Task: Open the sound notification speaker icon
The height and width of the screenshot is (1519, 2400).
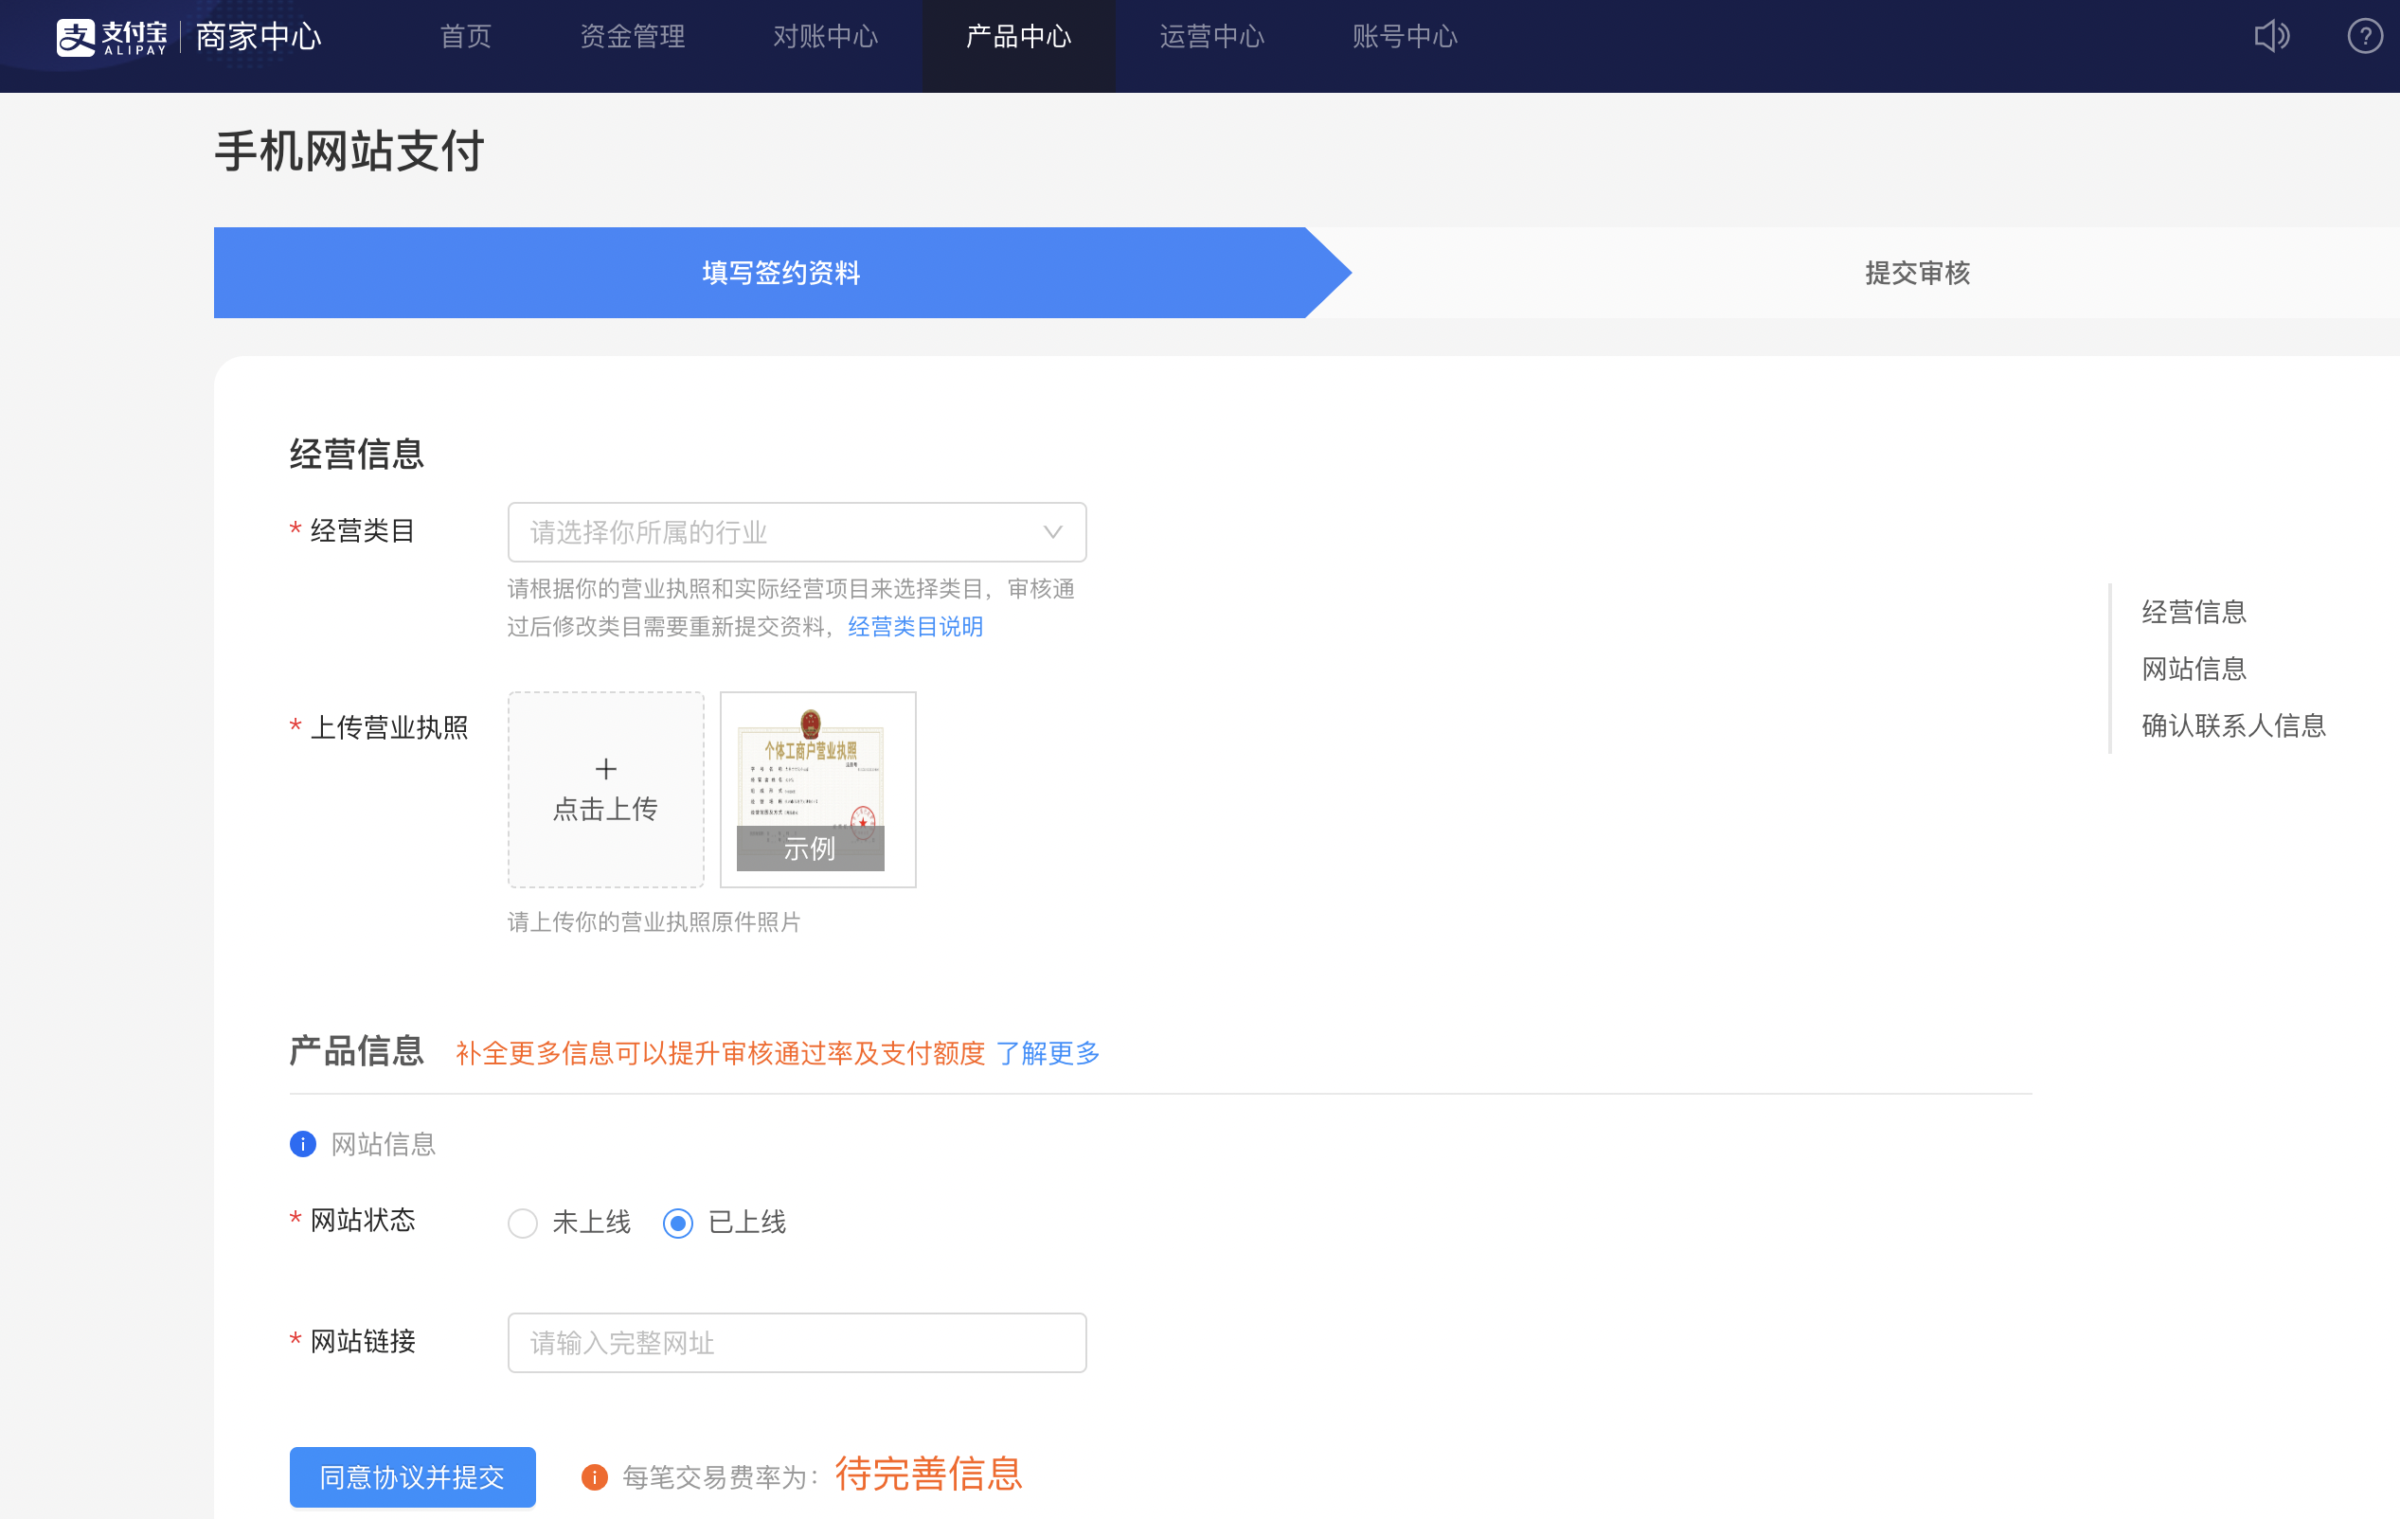Action: (2271, 37)
